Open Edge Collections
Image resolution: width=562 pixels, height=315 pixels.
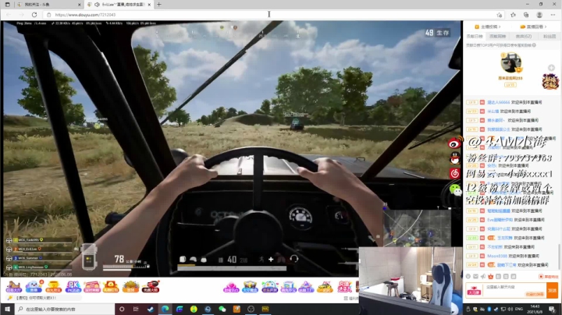click(x=526, y=15)
